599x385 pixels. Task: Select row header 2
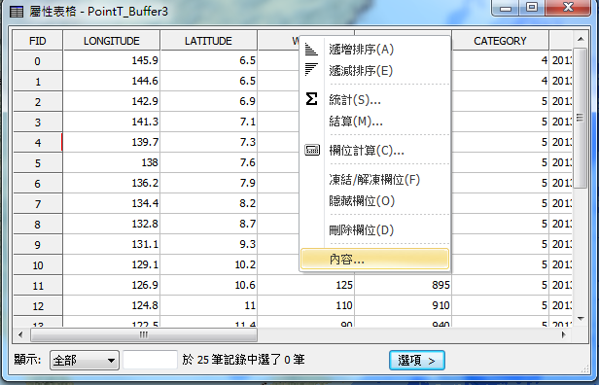pos(37,102)
